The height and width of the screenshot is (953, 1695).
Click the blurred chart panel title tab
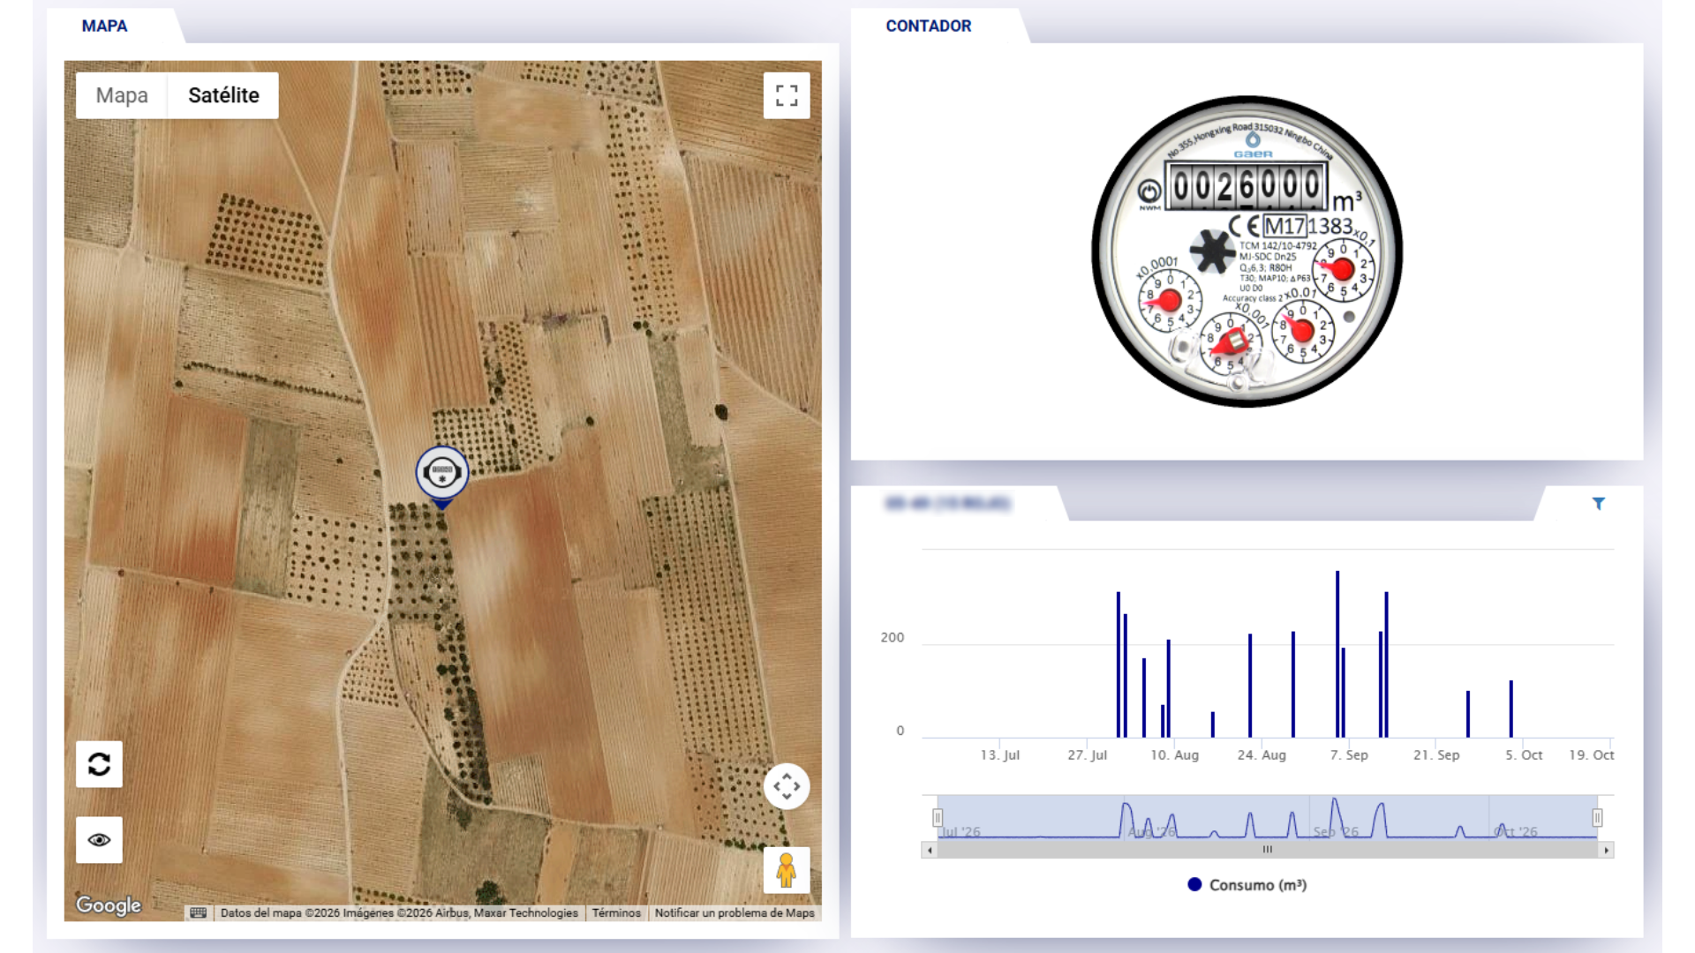pos(948,504)
